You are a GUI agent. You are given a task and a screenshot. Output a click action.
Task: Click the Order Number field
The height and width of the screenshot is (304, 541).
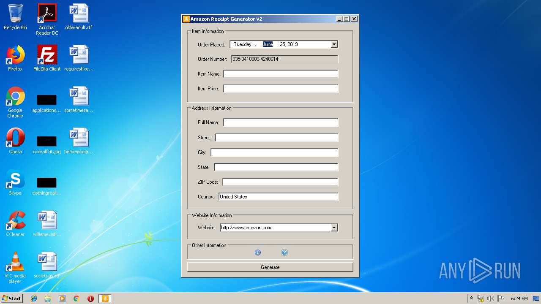click(x=284, y=59)
